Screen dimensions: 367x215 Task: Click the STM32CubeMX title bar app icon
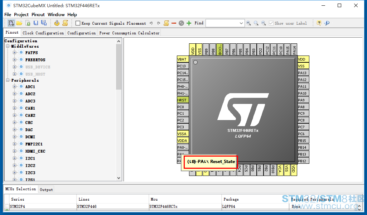click(9, 5)
